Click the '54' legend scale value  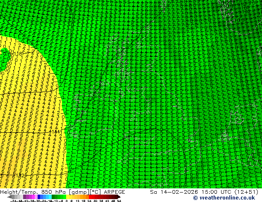pyautogui.click(x=119, y=201)
